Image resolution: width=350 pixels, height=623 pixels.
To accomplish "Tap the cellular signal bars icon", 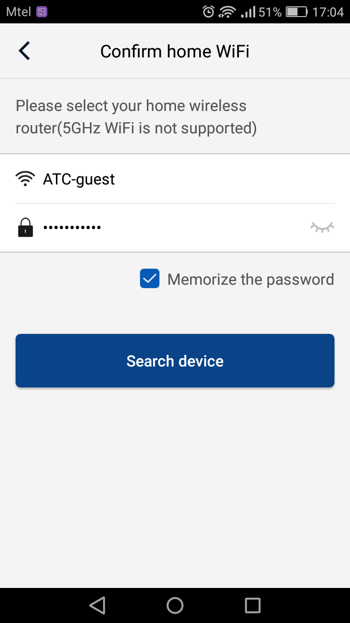I will [x=248, y=12].
